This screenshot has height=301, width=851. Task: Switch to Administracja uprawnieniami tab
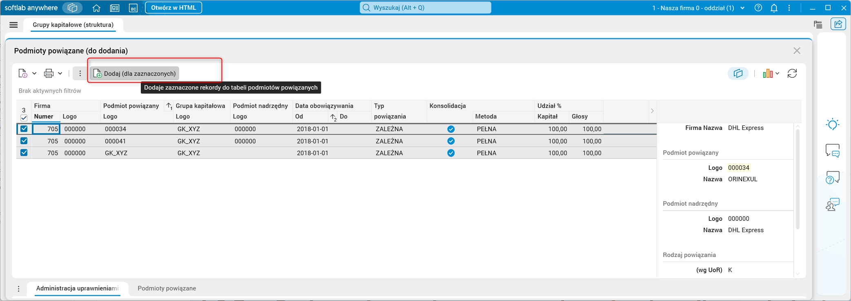78,288
